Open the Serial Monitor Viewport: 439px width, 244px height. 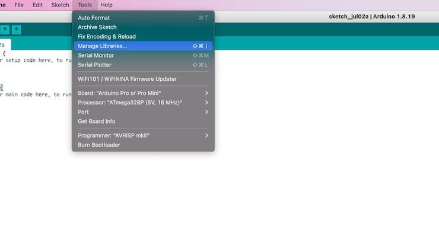[x=143, y=55]
